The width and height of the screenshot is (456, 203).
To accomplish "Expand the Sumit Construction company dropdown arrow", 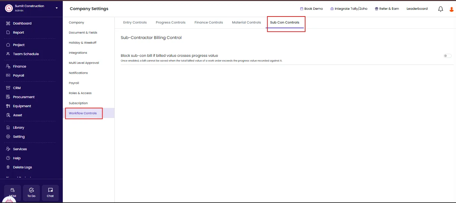I will 56,8.
